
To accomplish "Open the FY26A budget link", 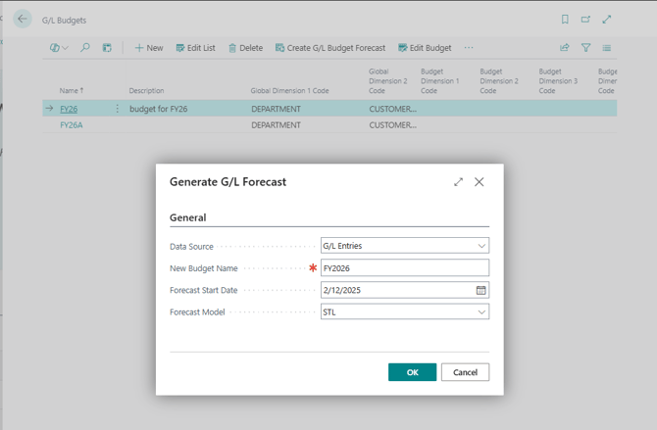I will tap(71, 125).
